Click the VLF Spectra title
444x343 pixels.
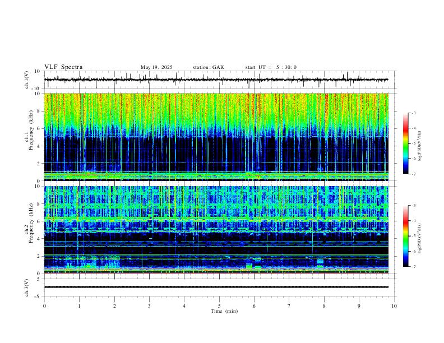click(x=63, y=67)
